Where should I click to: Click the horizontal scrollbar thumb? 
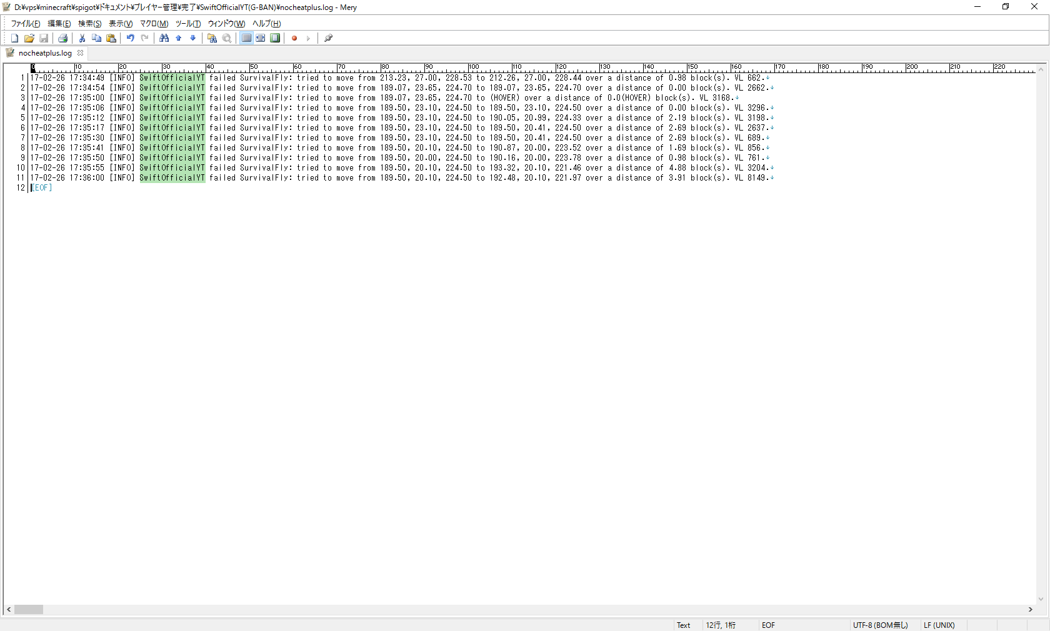coord(29,609)
